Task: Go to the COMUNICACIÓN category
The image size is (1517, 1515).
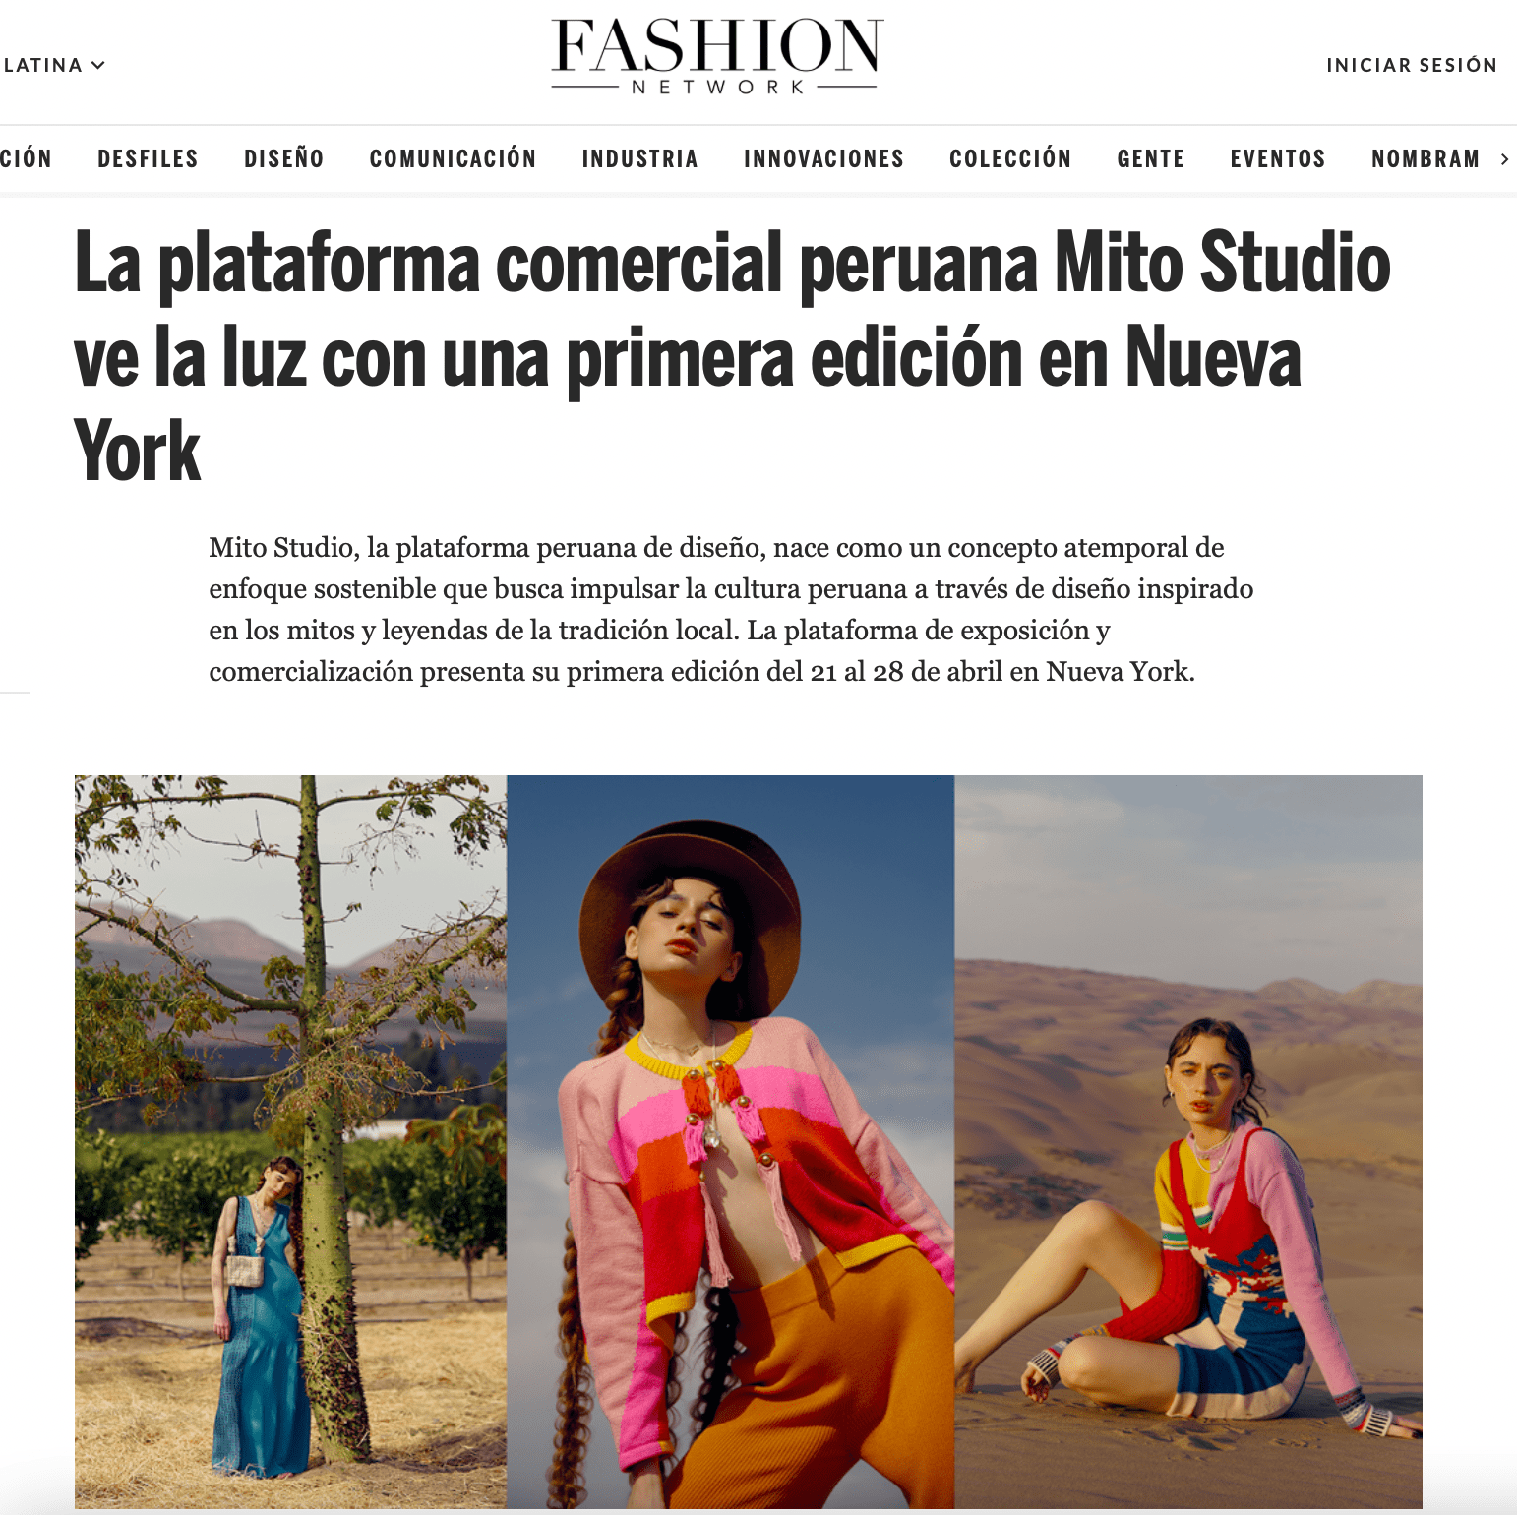Action: 453,159
